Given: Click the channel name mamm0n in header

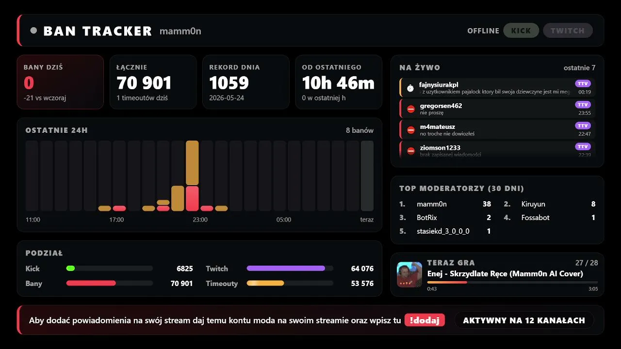Looking at the screenshot, I should click(180, 32).
